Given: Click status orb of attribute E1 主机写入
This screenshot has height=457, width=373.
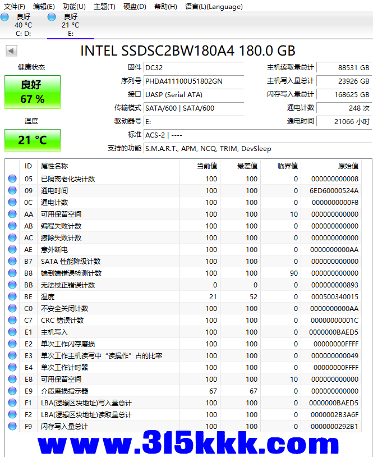Looking at the screenshot, I should pos(12,332).
